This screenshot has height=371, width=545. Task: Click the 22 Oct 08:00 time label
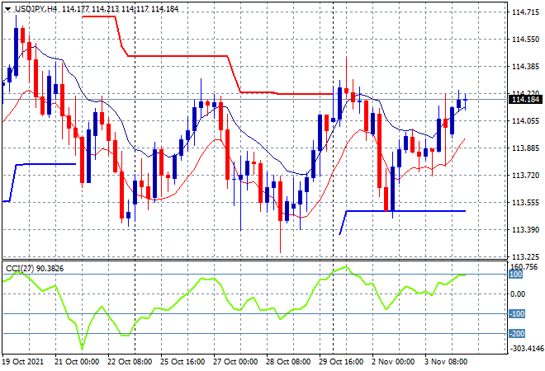pos(130,362)
